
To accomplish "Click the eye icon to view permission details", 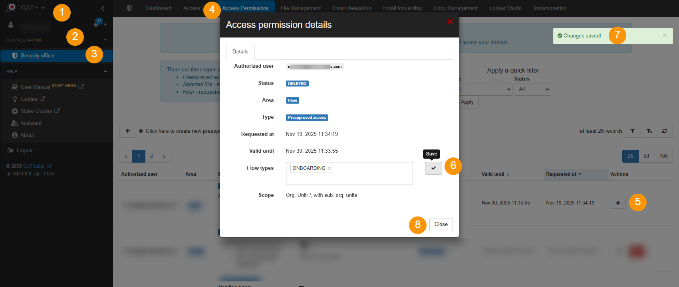I will pos(618,203).
